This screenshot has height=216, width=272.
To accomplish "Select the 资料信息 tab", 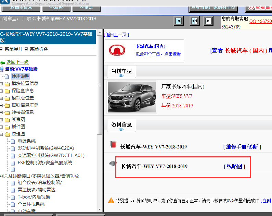I will point(121,125).
